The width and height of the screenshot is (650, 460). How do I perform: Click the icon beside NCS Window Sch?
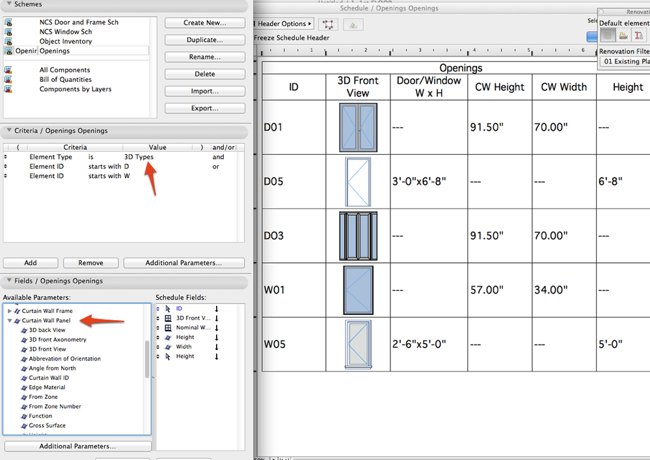point(8,32)
